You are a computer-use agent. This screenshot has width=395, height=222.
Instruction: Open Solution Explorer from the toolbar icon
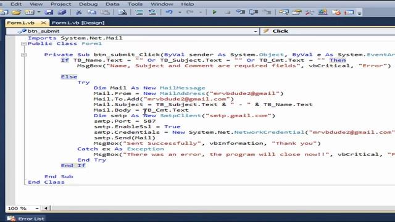coord(284,12)
